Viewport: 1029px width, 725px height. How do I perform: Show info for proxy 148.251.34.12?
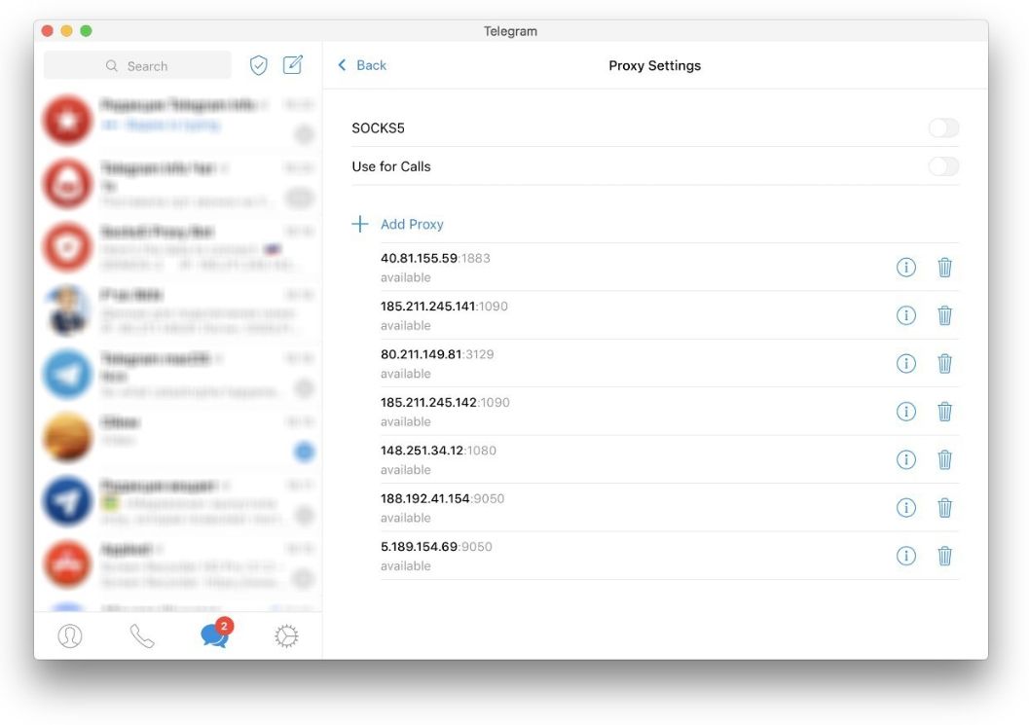pyautogui.click(x=905, y=459)
